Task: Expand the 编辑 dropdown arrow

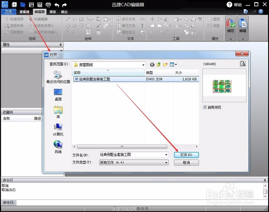Action: point(243,39)
